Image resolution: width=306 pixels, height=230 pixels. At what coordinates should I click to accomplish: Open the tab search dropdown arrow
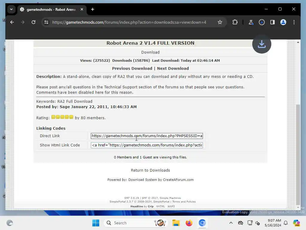click(x=11, y=9)
